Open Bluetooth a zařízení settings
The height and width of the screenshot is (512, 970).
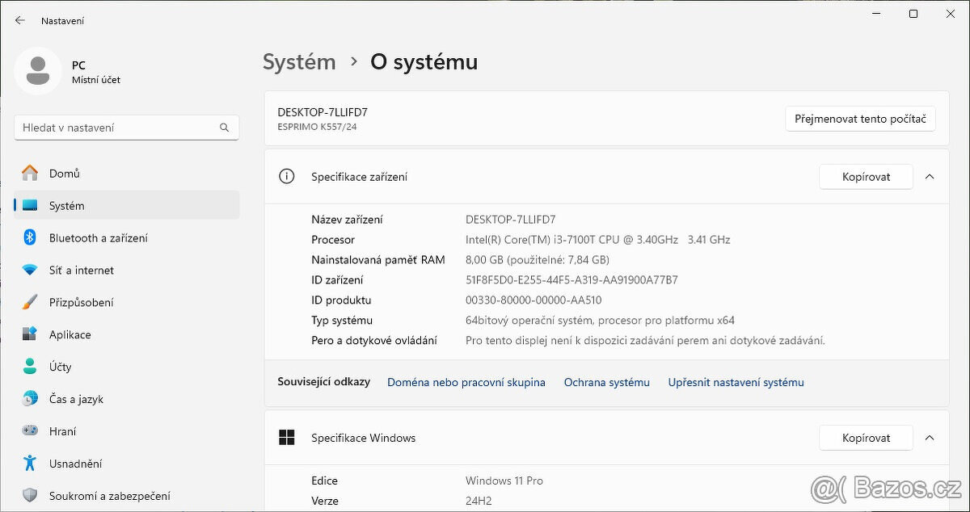pyautogui.click(x=98, y=238)
